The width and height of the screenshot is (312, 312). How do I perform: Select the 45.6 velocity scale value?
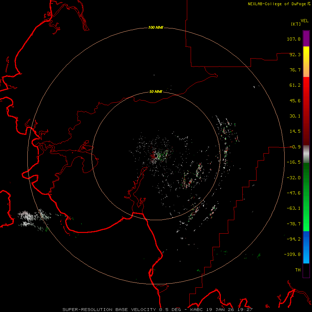pos(295,101)
